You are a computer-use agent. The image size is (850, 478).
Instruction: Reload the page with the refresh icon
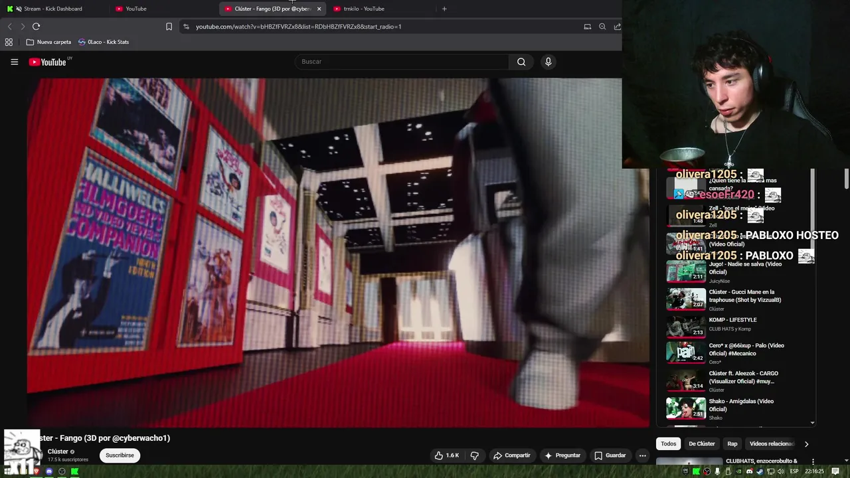tap(36, 27)
